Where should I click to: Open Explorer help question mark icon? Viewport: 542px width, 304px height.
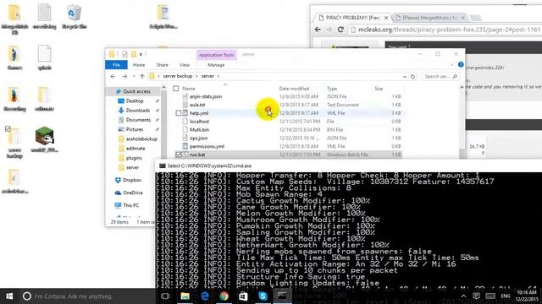pyautogui.click(x=461, y=64)
